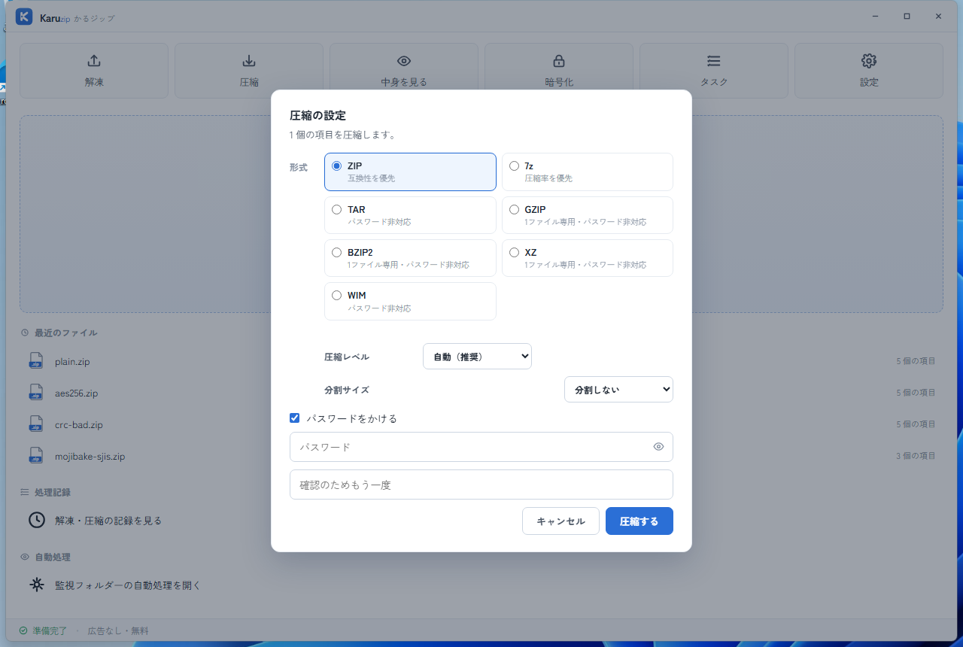Screen dimensions: 963x647
Task: Click the green 準備完了 status check icon
Action: coord(23,630)
